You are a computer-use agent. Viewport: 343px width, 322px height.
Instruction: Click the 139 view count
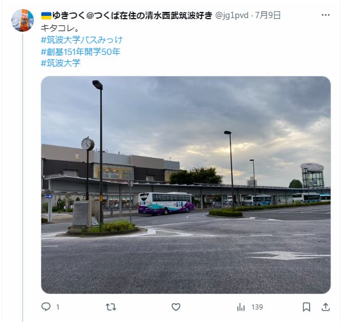(x=257, y=307)
